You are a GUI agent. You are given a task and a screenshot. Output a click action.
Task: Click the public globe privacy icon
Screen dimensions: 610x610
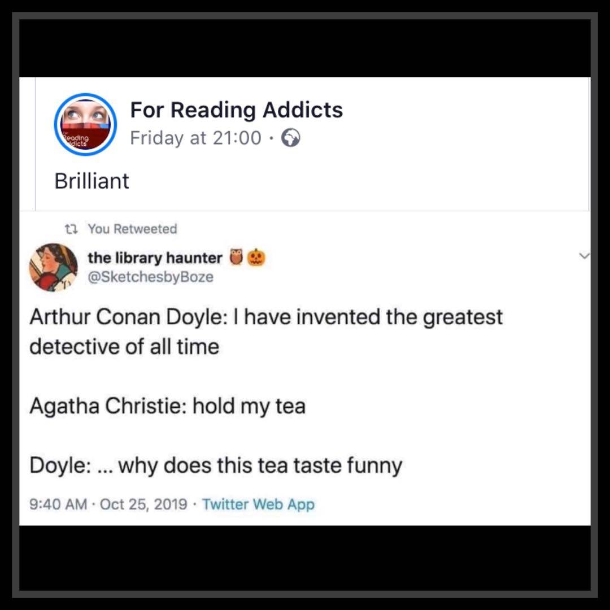point(291,138)
